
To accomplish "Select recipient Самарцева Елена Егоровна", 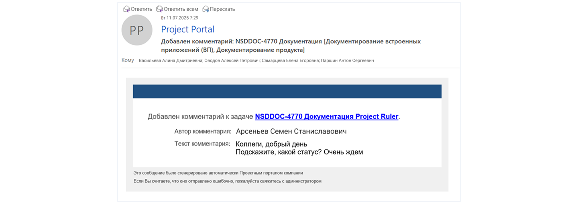I will (x=290, y=61).
